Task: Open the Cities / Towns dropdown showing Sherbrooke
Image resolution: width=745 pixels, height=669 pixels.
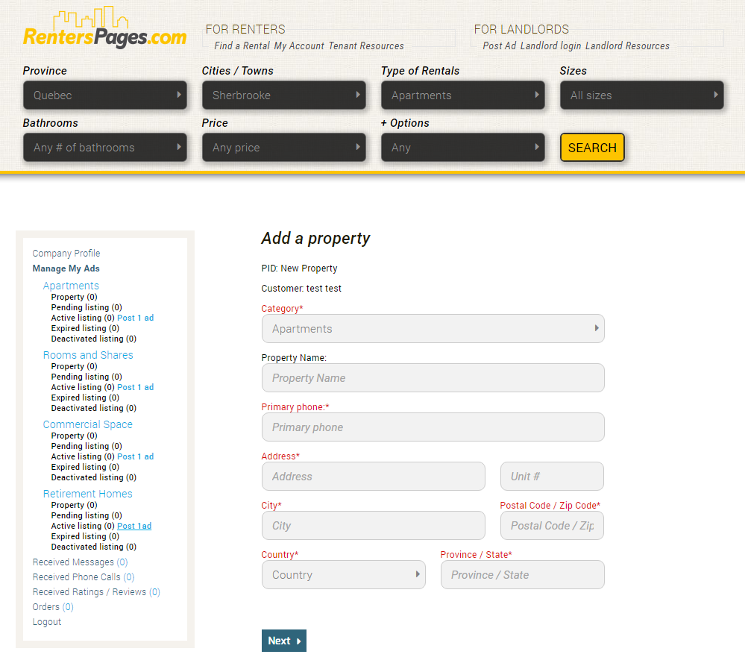Action: coord(284,95)
